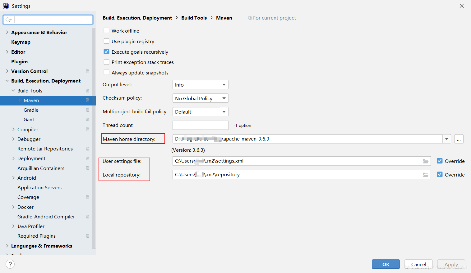This screenshot has width=471, height=273.
Task: Expand Appearance & Behavior section
Action: tap(7, 32)
